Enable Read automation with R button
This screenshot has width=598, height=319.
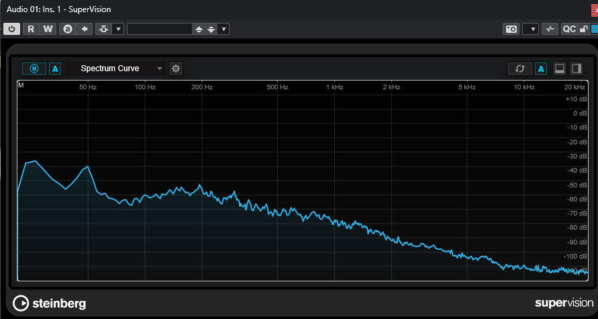coord(31,29)
